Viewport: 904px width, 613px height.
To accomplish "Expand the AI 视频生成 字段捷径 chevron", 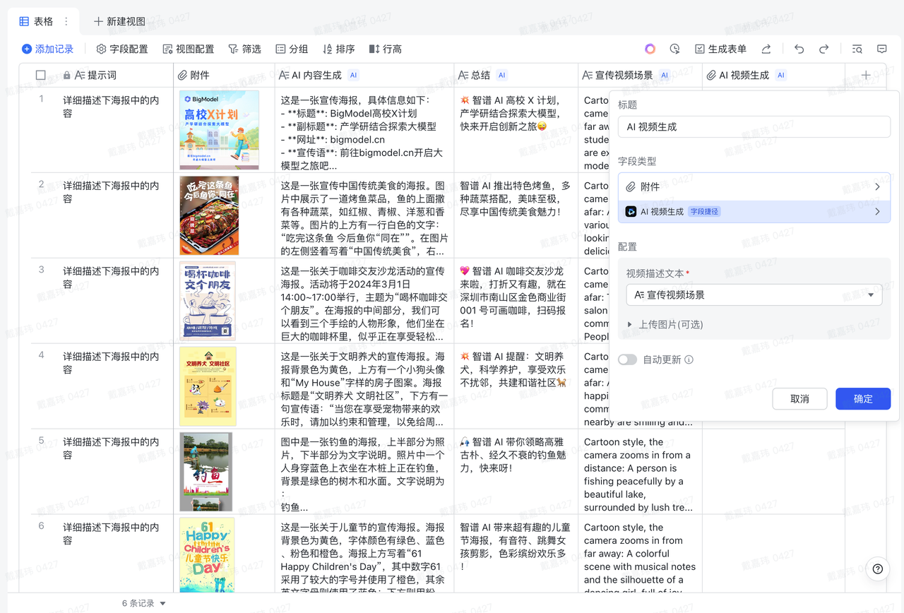I will 877,211.
